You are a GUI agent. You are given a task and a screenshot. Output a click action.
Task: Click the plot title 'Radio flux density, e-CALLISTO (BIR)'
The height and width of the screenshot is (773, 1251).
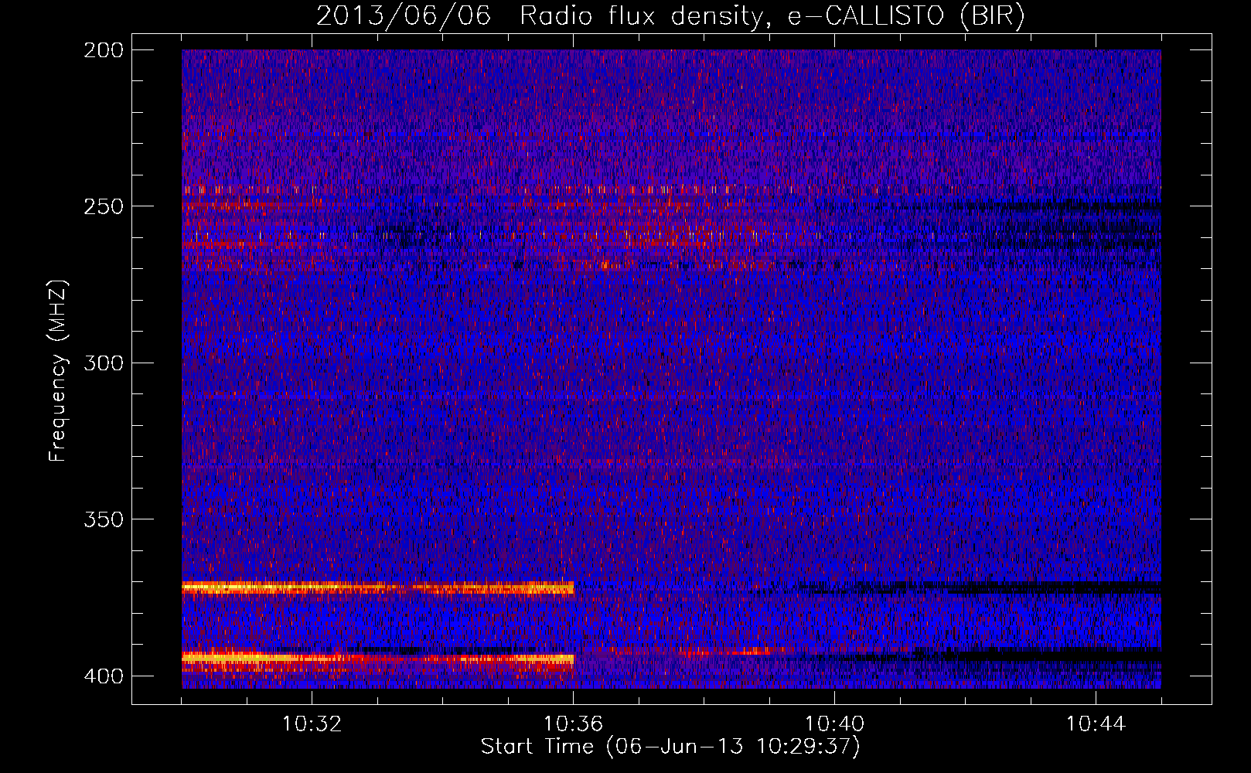click(x=772, y=16)
